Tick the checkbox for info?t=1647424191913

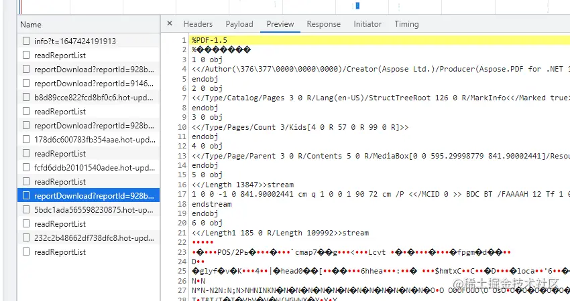point(26,41)
